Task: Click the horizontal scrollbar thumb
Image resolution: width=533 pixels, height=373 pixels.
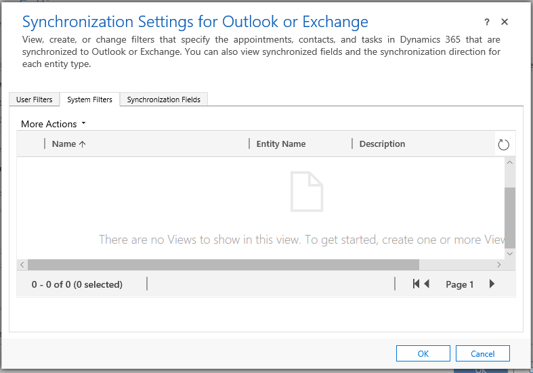Action: (223, 265)
